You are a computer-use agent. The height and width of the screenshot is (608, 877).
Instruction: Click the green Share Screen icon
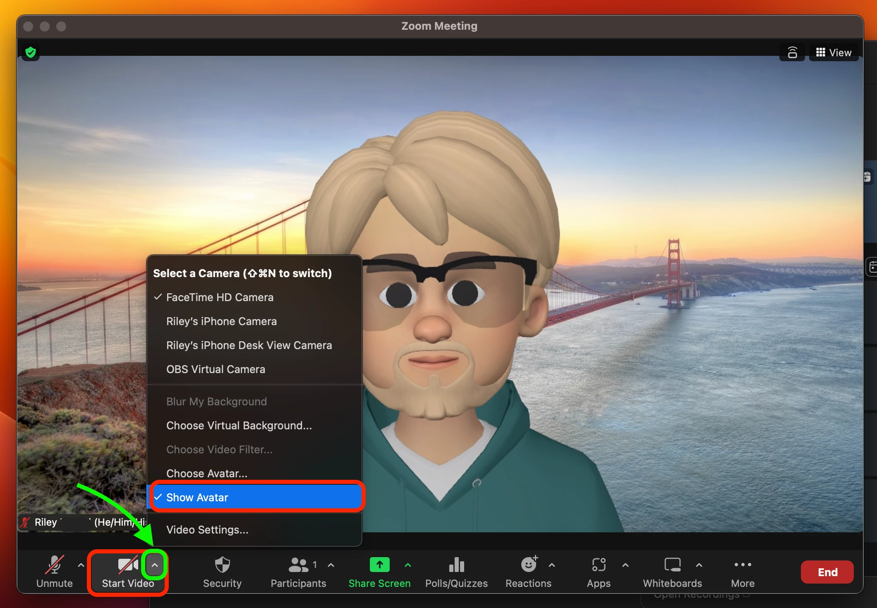(x=379, y=565)
